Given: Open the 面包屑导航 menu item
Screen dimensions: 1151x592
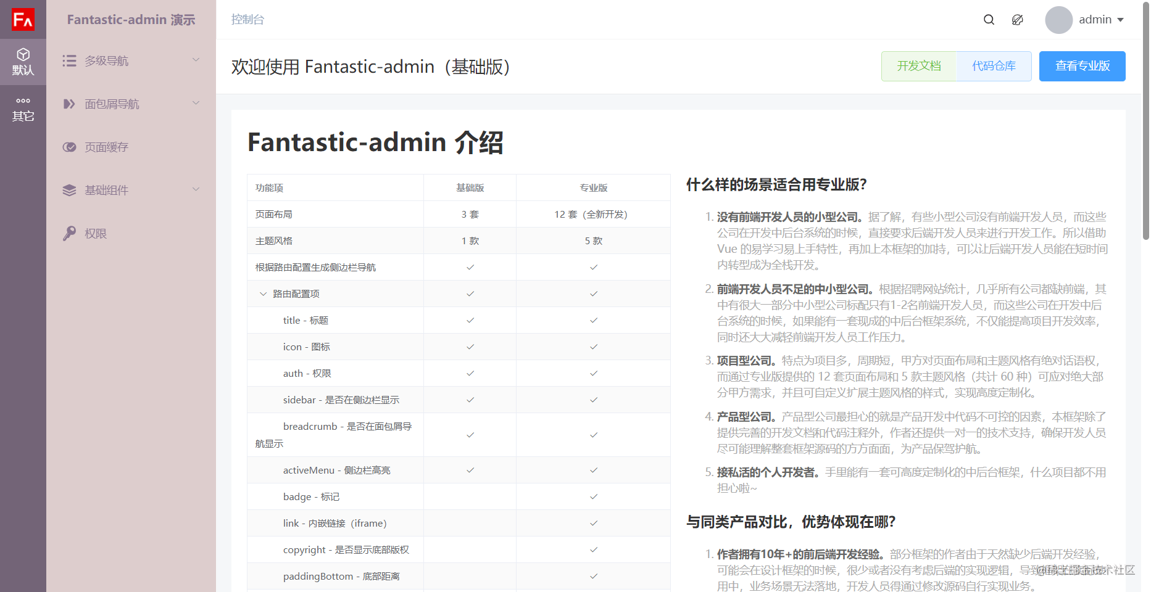Looking at the screenshot, I should point(131,104).
